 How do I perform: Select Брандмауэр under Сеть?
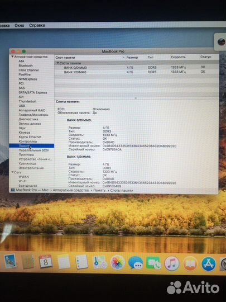pos(28,186)
